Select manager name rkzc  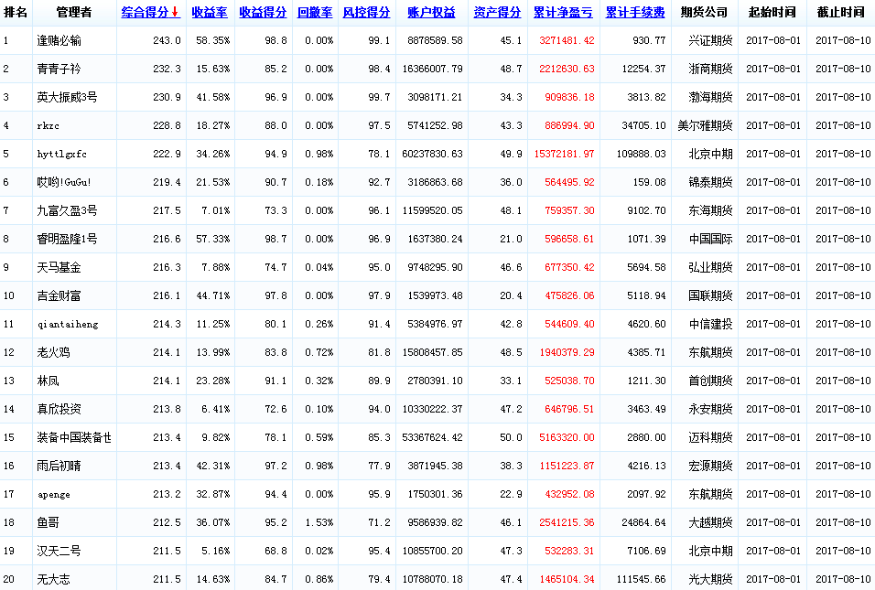(48, 125)
